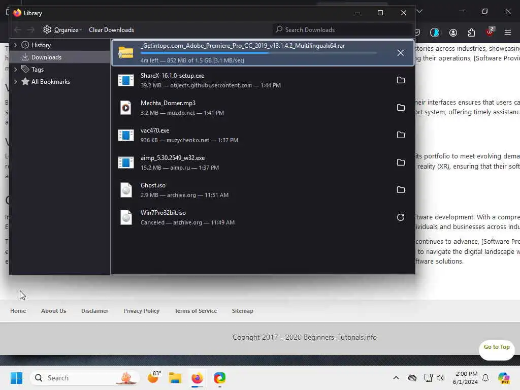Follow the About Us footer link

(x=53, y=311)
